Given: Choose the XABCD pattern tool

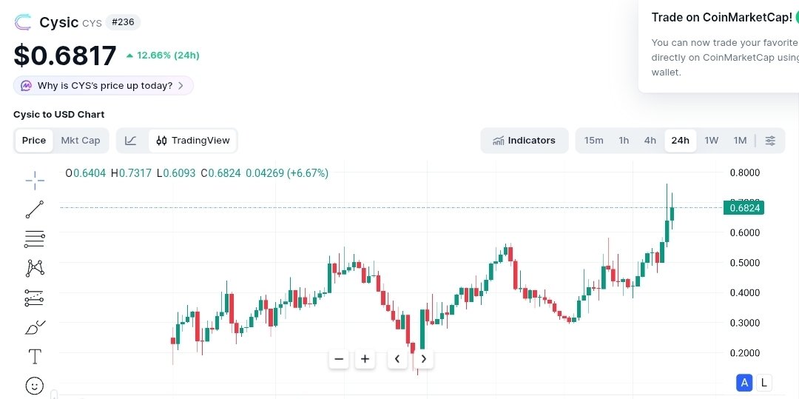Looking at the screenshot, I should click(35, 268).
